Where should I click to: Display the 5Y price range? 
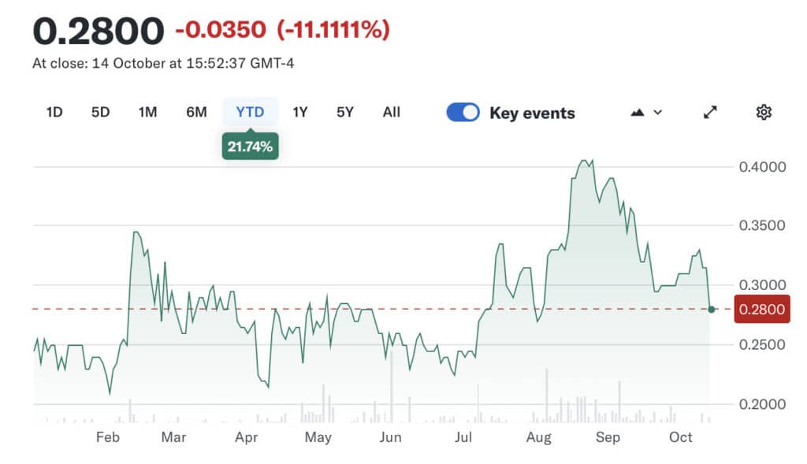pyautogui.click(x=345, y=112)
